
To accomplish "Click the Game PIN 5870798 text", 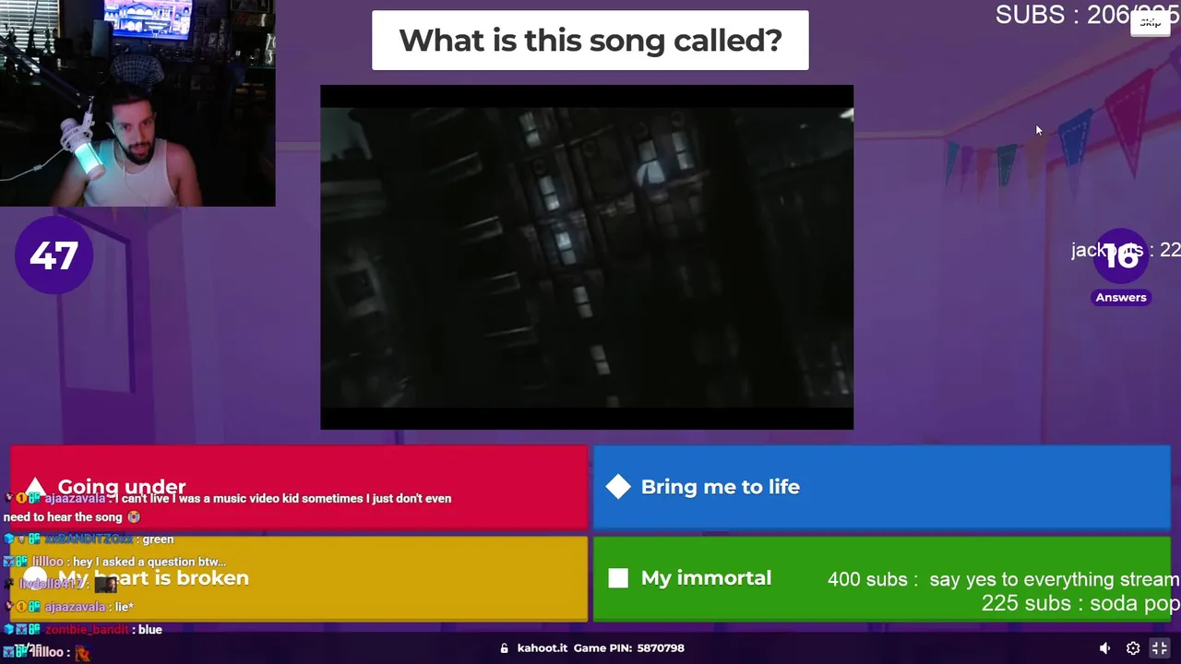I will point(629,648).
